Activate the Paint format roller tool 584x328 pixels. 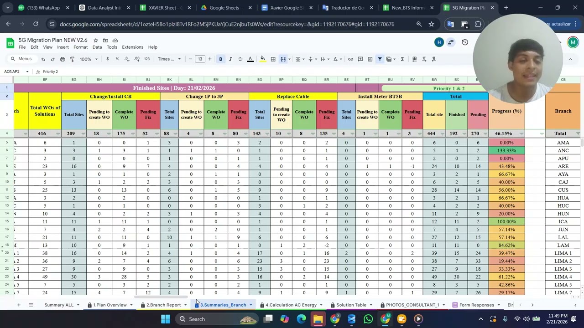72,59
